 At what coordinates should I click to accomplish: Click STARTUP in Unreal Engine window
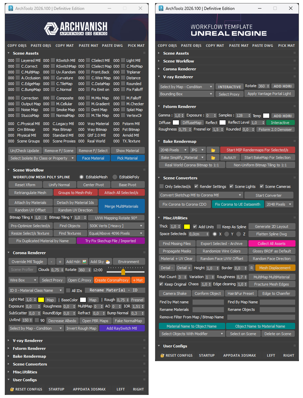point(207,355)
